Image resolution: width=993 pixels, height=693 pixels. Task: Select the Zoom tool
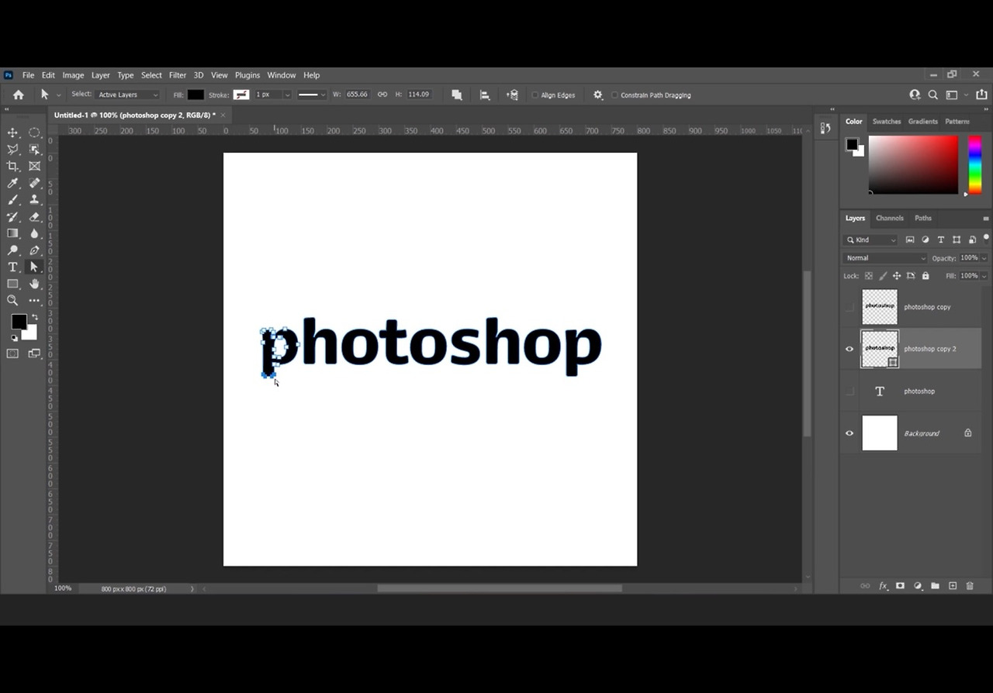pyautogui.click(x=13, y=300)
